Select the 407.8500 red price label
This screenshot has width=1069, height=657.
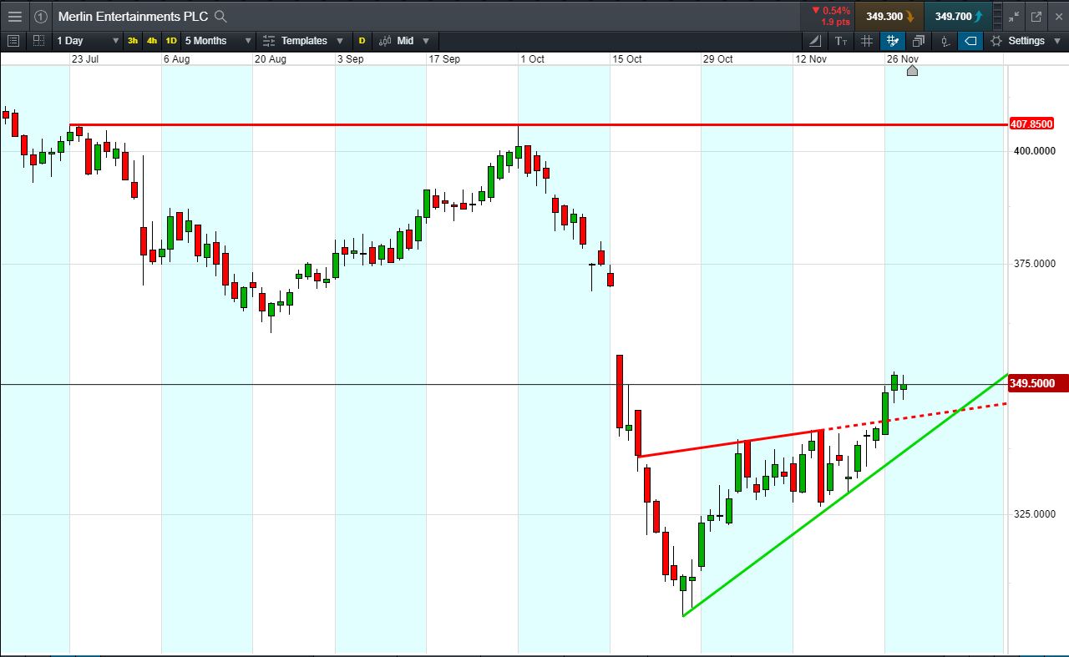1031,124
